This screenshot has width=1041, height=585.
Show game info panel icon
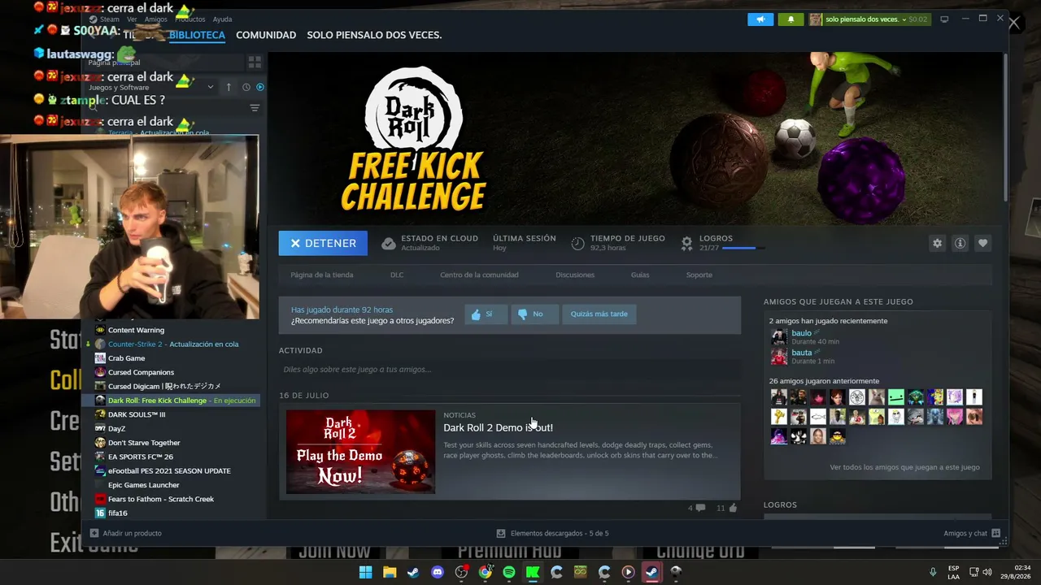click(960, 243)
